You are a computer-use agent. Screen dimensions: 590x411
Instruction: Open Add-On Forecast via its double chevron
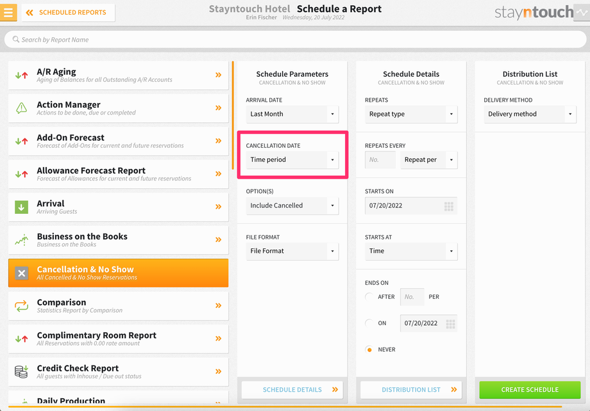point(218,141)
